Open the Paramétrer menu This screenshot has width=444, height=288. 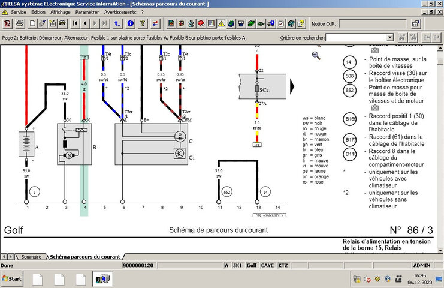point(87,12)
